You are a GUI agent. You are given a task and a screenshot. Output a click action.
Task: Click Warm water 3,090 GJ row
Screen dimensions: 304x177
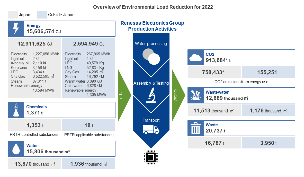(x=83, y=81)
